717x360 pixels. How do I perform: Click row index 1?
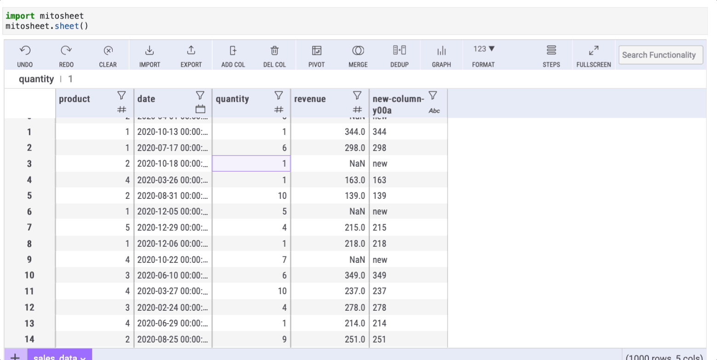(29, 132)
